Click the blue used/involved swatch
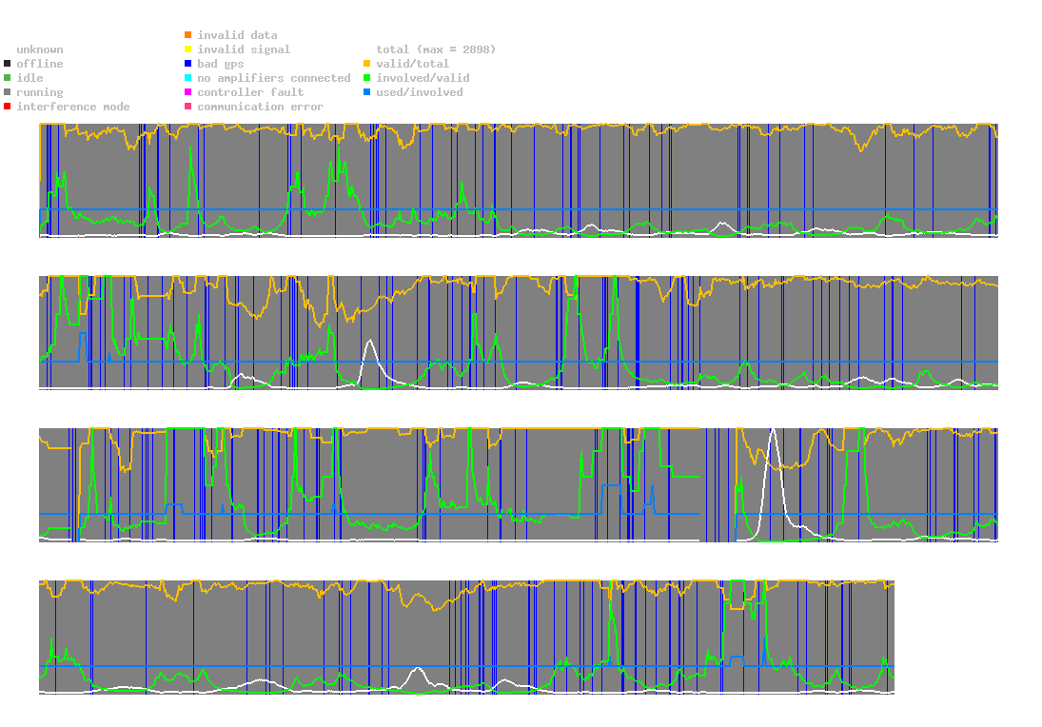1042x727 pixels. 366,92
